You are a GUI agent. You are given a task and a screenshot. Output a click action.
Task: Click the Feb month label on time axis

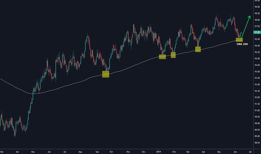[x=174, y=152]
